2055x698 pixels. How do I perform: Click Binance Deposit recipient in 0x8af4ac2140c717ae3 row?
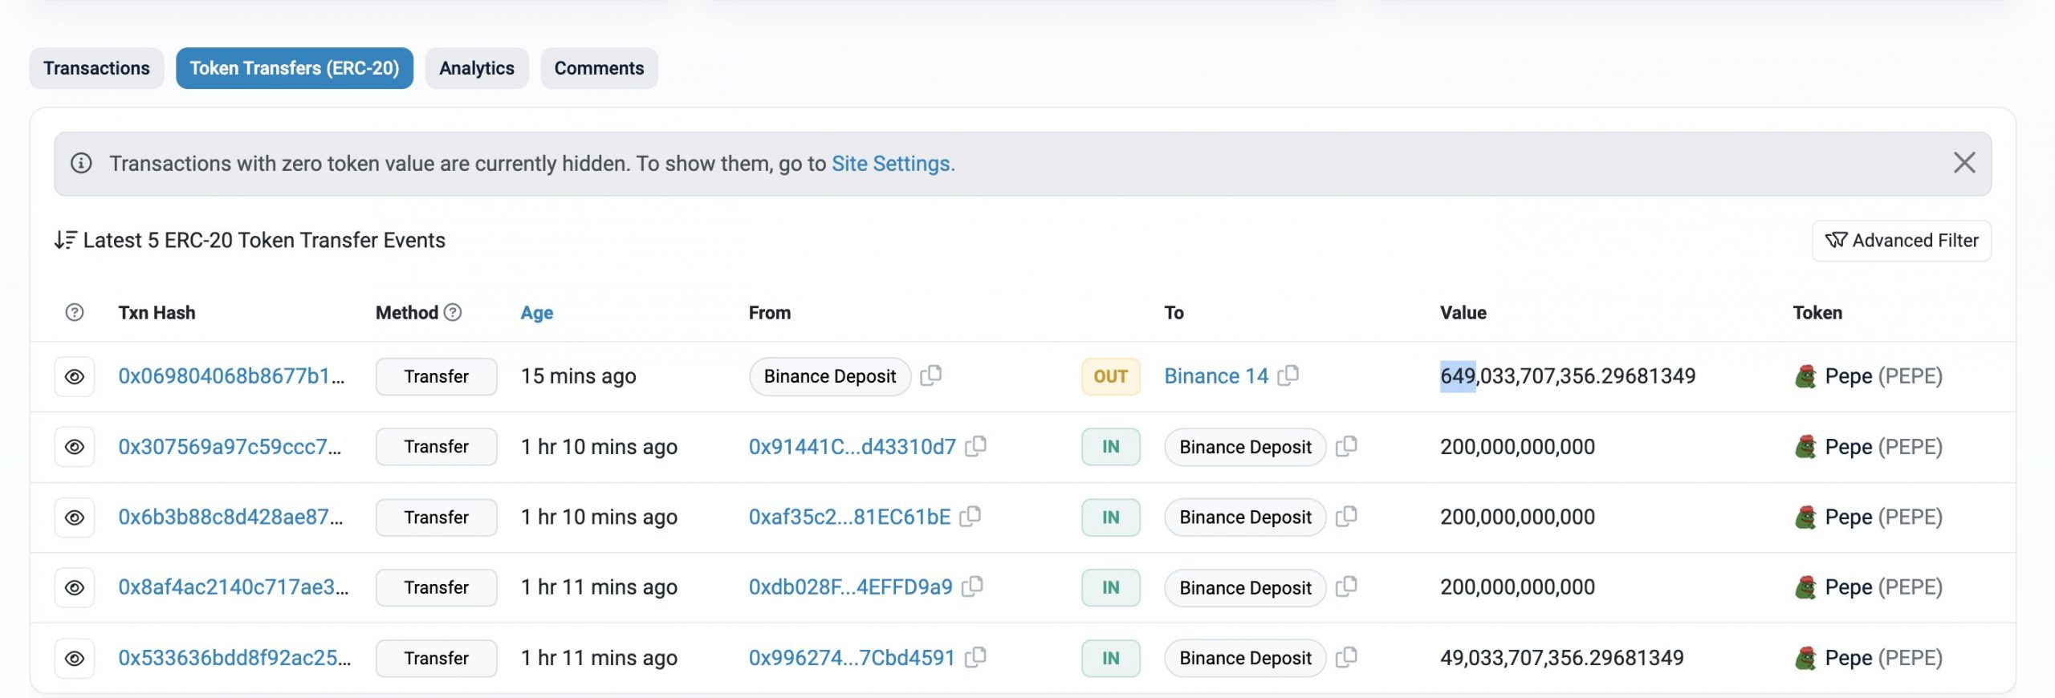1246,587
